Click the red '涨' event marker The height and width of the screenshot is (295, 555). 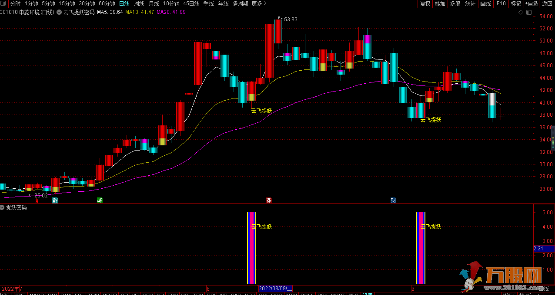[x=269, y=200]
